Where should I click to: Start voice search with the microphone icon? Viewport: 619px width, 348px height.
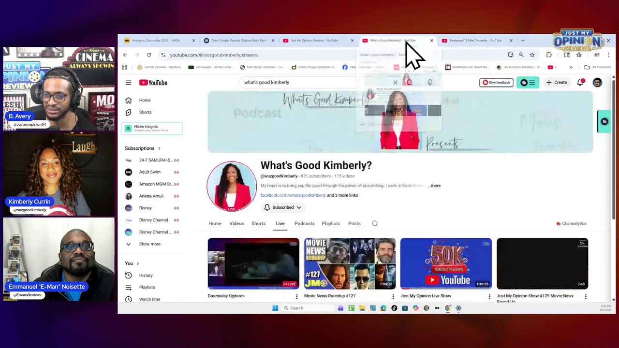[x=430, y=83]
